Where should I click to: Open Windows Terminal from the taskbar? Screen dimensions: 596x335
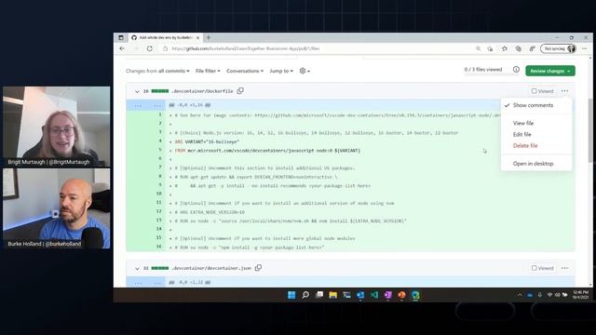coord(346,295)
